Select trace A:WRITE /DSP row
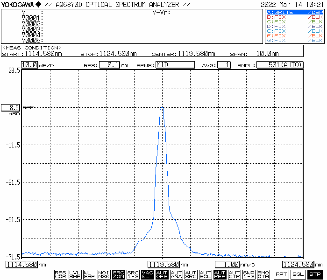 point(294,13)
